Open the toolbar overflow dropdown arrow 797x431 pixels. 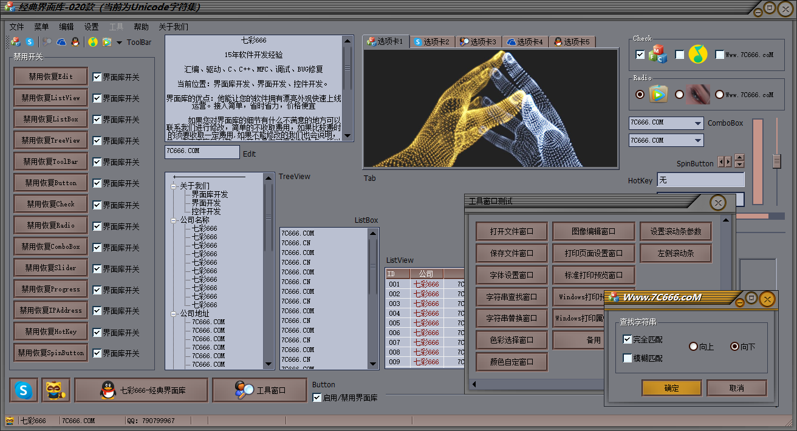(x=119, y=42)
